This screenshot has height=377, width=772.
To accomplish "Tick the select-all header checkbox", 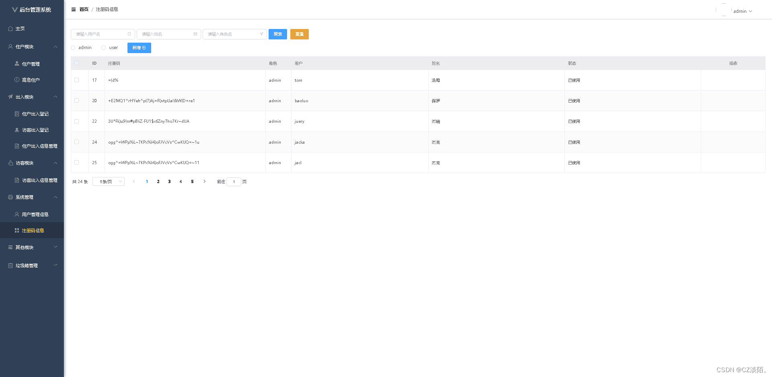I will 77,63.
